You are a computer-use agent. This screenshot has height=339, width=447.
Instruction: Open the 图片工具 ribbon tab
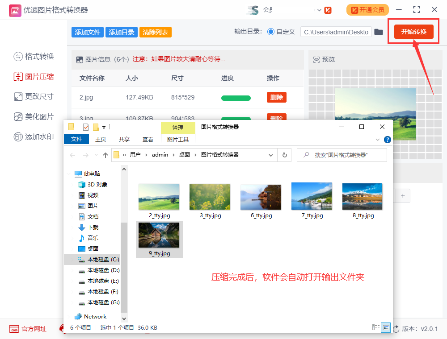[178, 139]
